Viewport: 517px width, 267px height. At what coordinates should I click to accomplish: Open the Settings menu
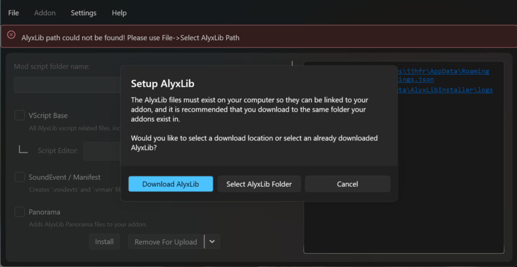point(84,13)
